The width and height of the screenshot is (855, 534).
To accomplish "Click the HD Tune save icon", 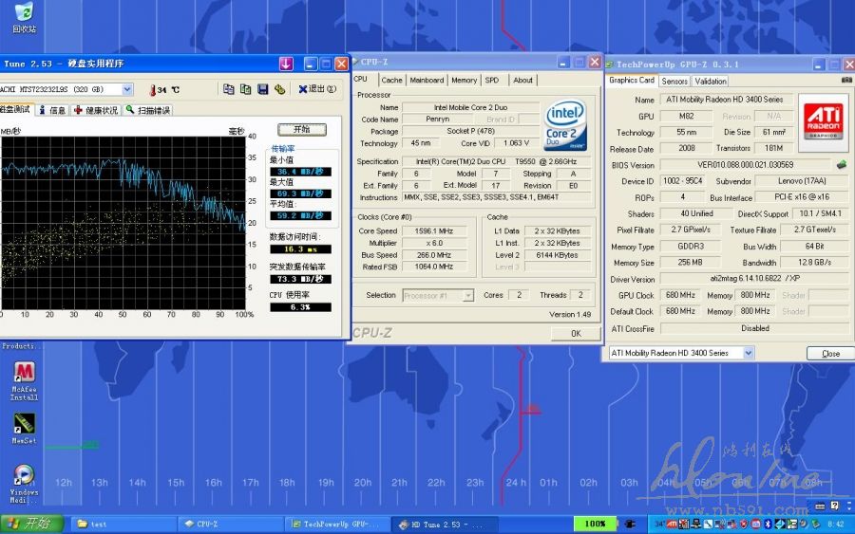I will coord(262,89).
